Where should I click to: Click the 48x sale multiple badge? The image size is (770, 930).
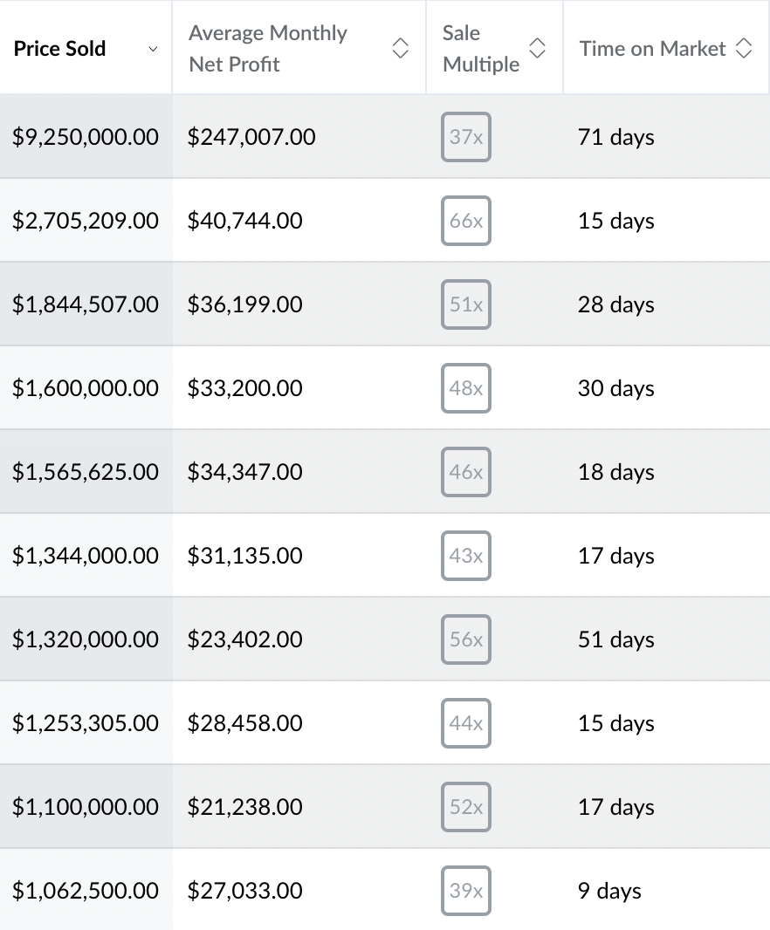click(x=466, y=388)
